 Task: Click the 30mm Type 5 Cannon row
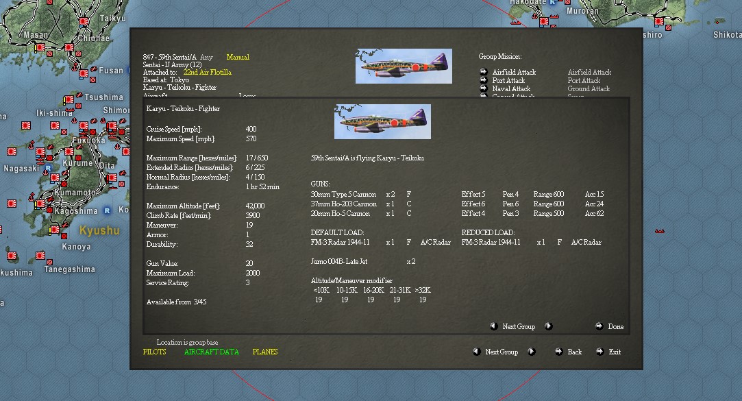click(457, 194)
